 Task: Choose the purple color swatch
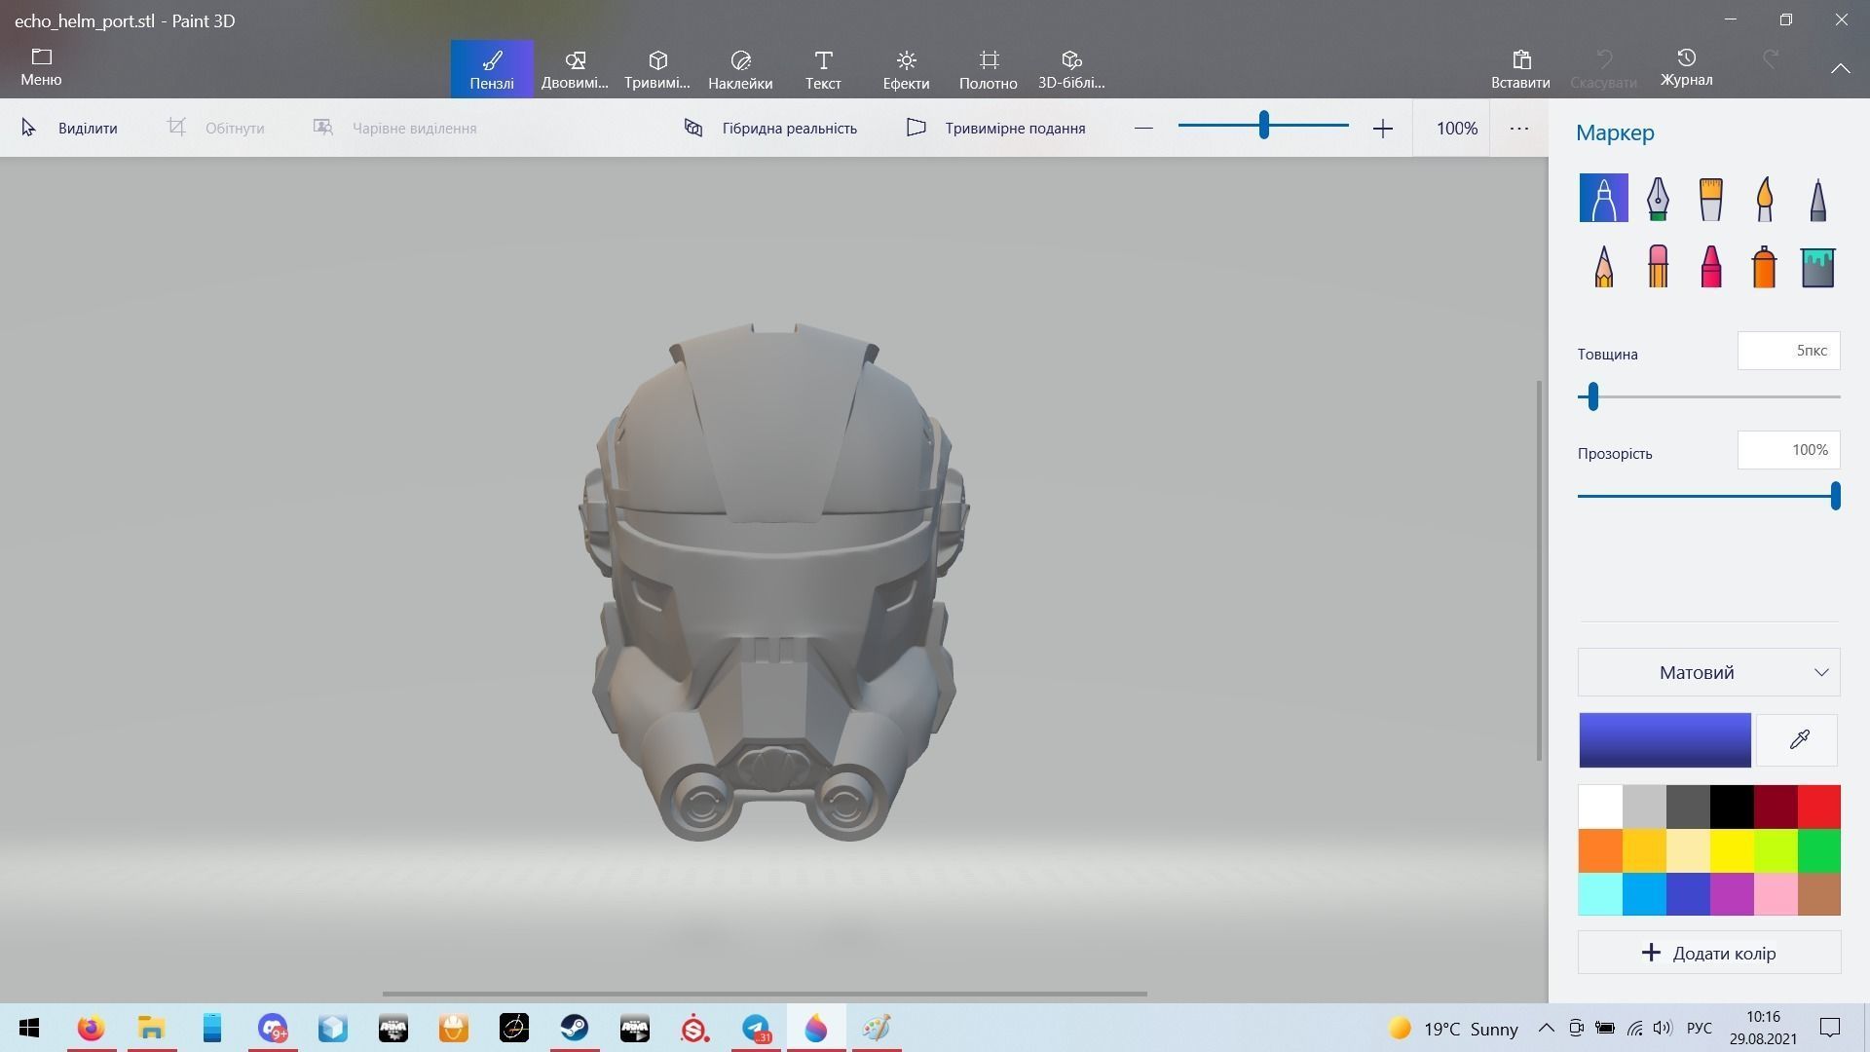[x=1731, y=894]
